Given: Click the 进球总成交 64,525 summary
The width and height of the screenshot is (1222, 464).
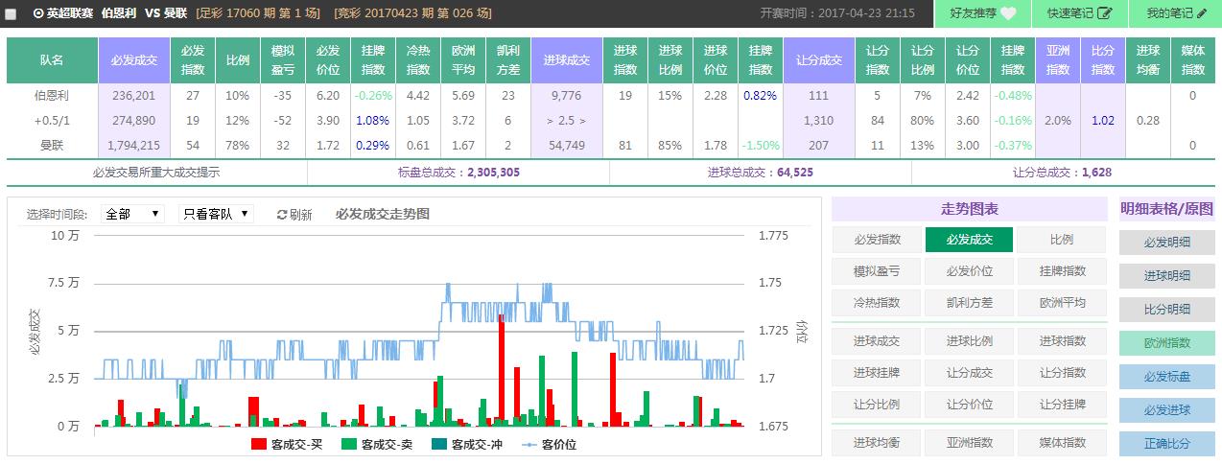Looking at the screenshot, I should click(x=761, y=173).
